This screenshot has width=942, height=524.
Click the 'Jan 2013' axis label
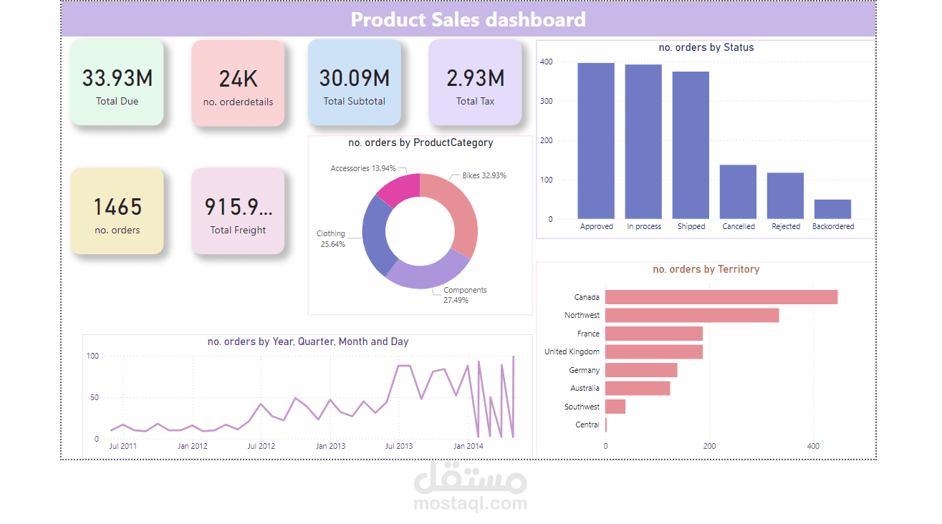(x=331, y=446)
